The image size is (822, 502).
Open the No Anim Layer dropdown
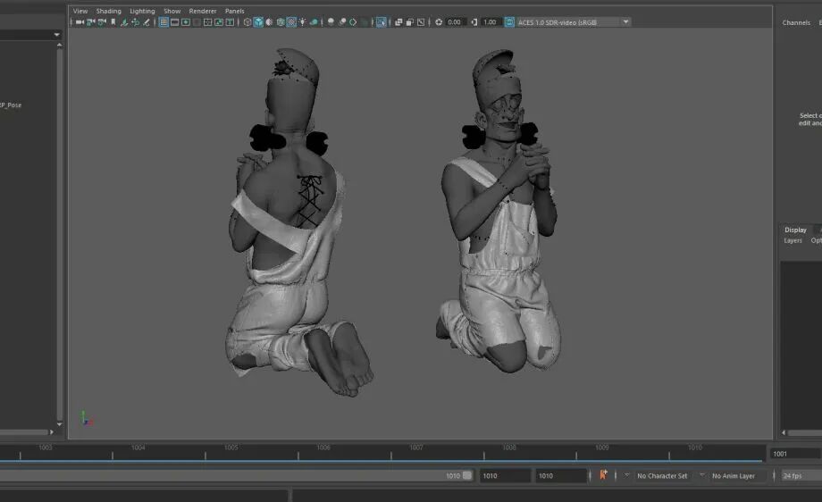point(733,476)
